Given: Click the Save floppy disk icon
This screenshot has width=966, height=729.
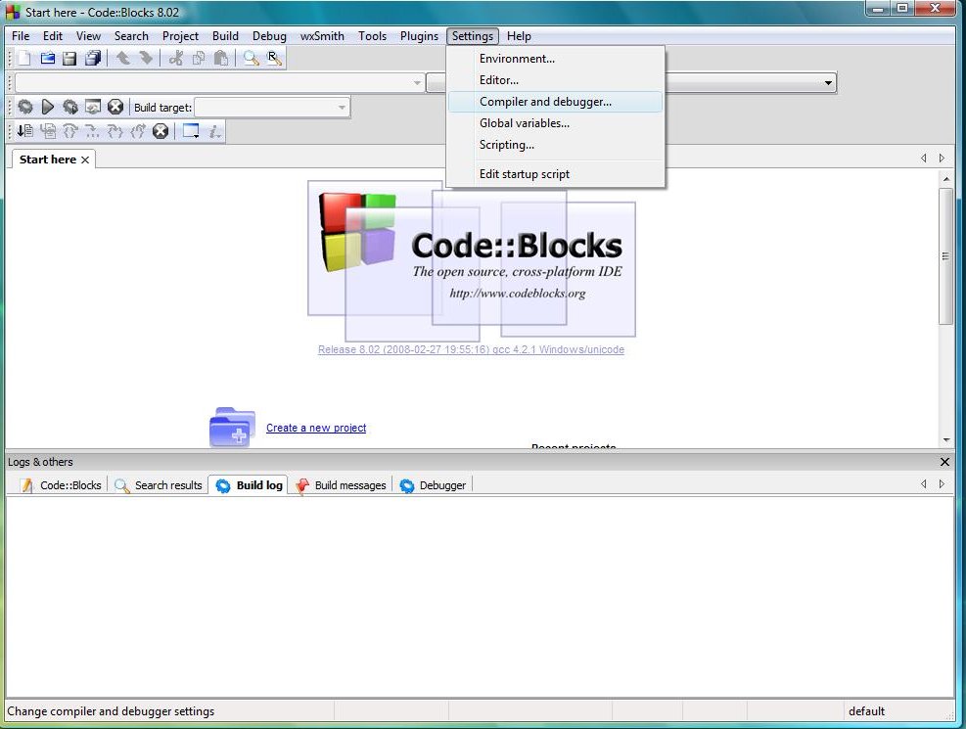Looking at the screenshot, I should click(x=69, y=59).
